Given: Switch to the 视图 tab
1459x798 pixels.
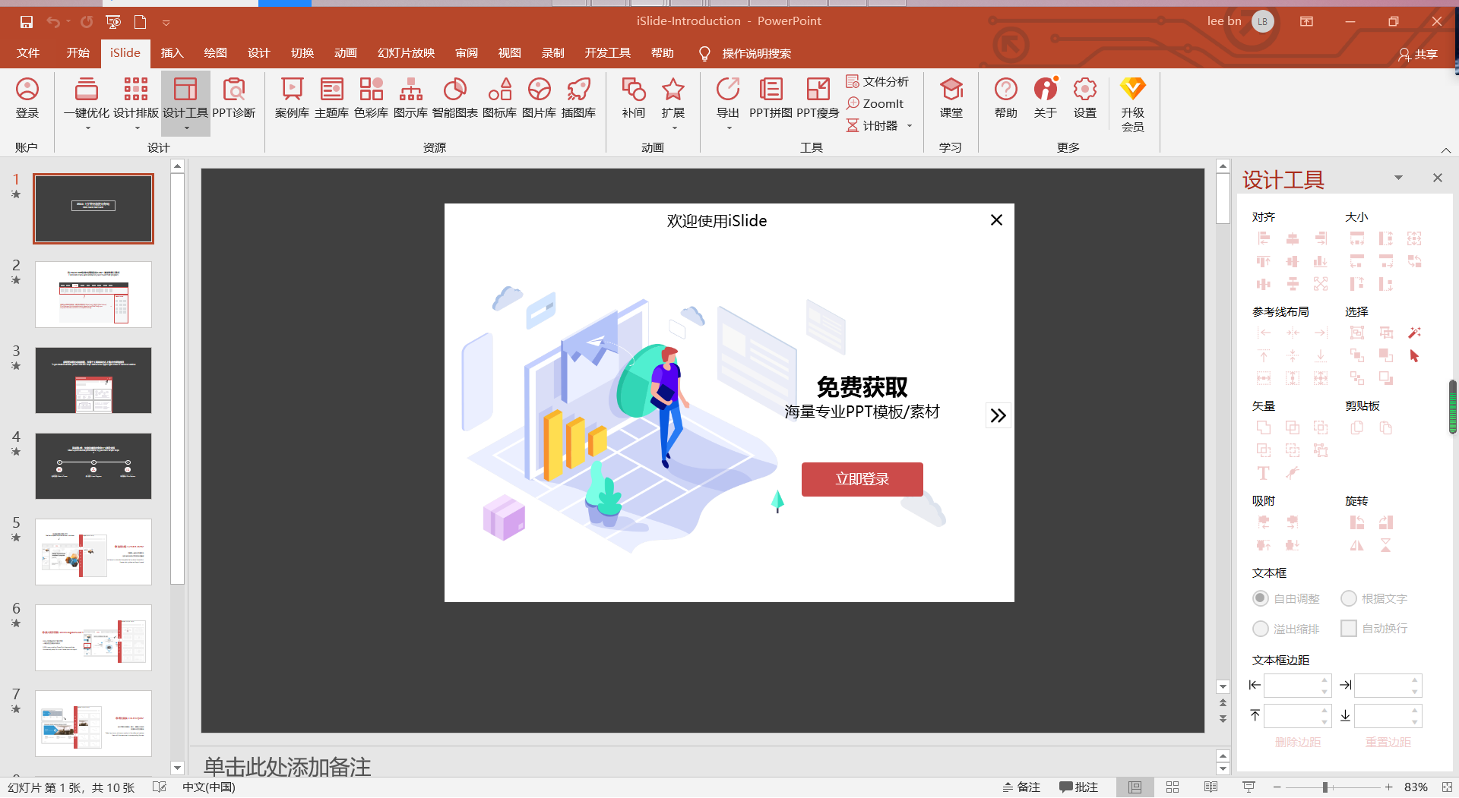Looking at the screenshot, I should point(510,53).
